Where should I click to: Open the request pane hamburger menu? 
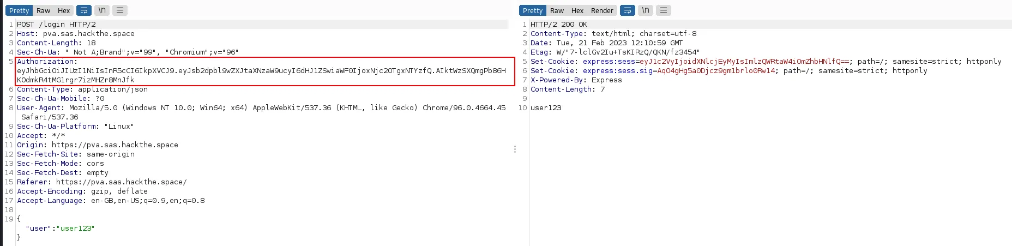point(120,10)
